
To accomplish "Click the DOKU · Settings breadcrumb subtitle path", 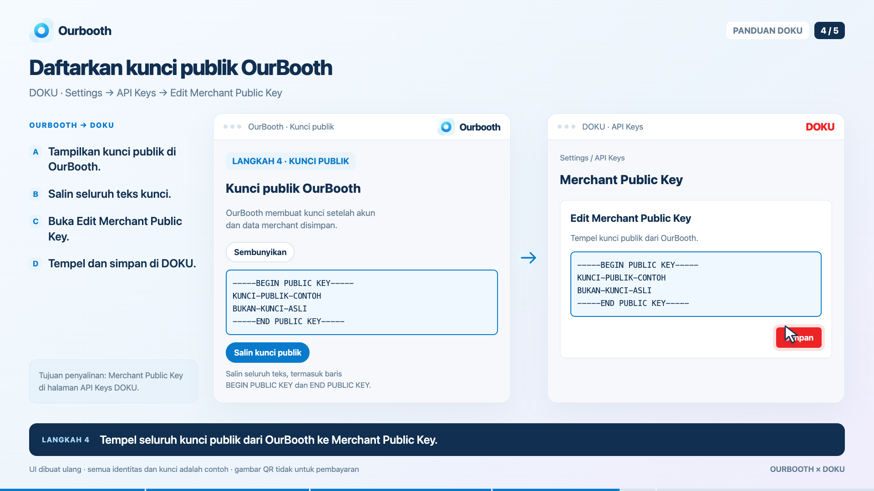I will click(156, 93).
